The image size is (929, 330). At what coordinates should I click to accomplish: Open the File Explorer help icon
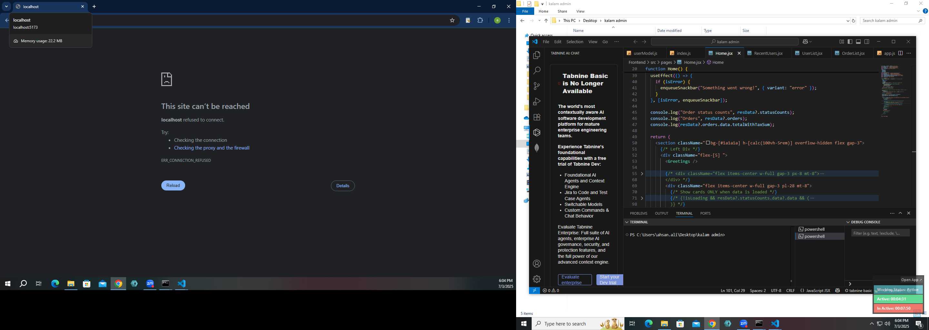[x=925, y=11]
